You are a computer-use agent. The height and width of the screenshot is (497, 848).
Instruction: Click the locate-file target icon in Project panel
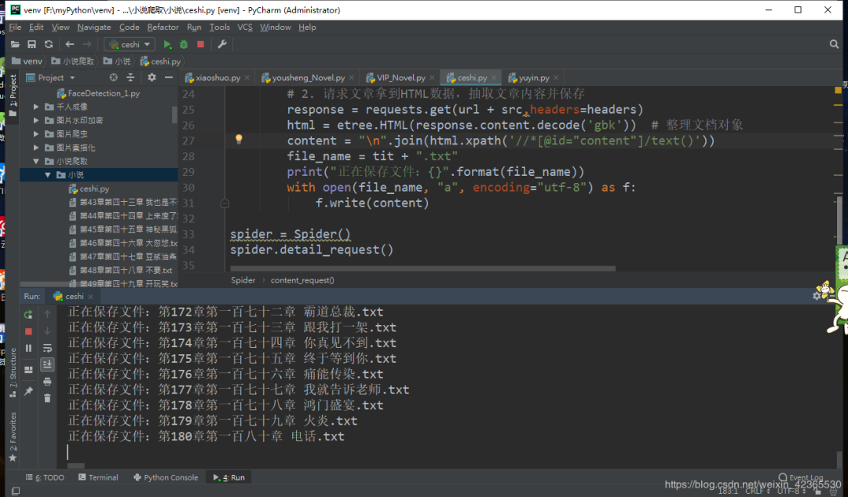click(x=113, y=77)
